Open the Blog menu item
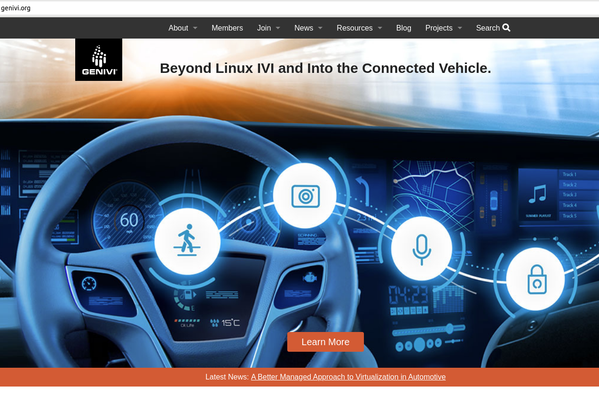The width and height of the screenshot is (599, 403). pos(403,28)
